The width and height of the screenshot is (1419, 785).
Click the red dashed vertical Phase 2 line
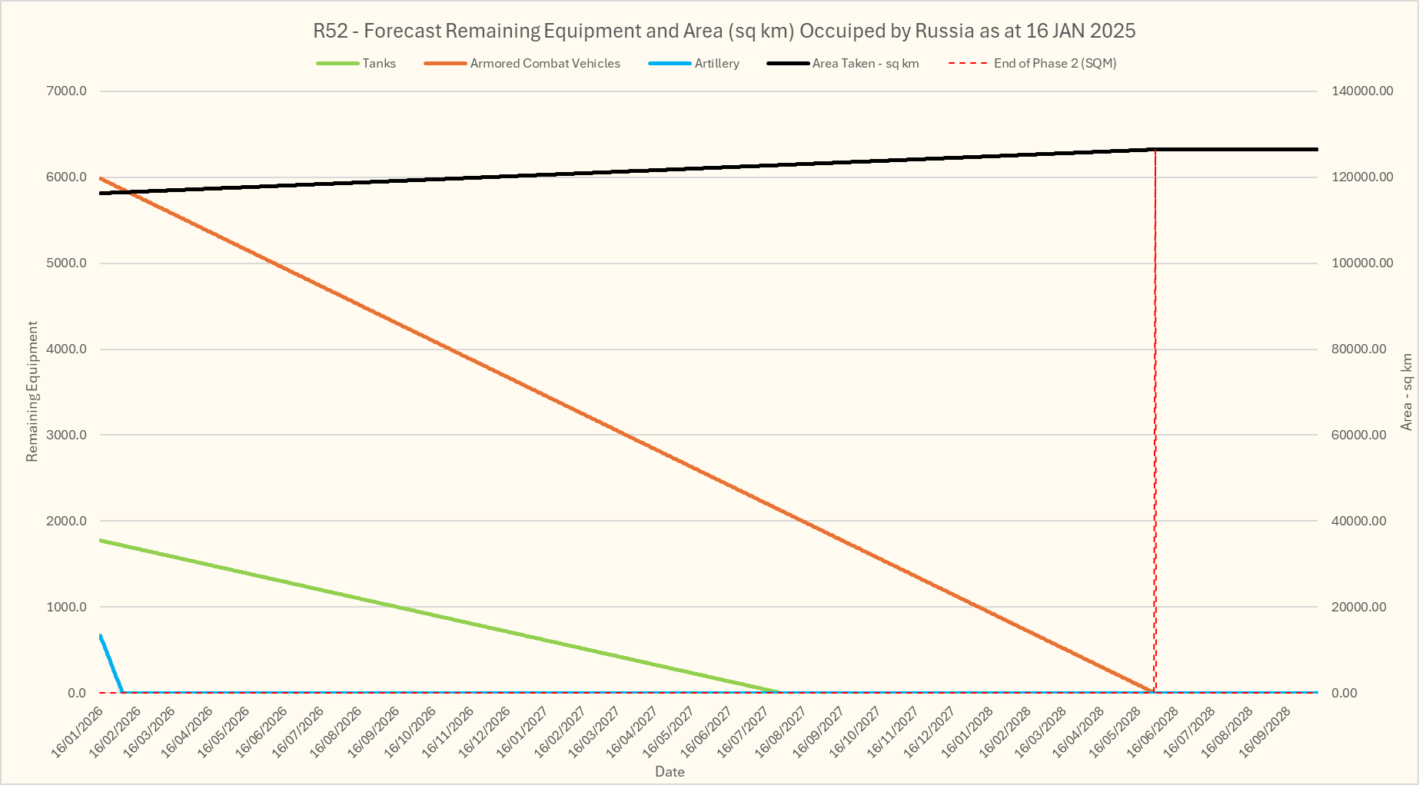click(x=1155, y=422)
